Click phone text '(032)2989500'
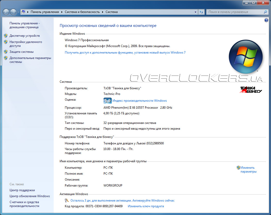Screen dimensions: 271x215 click(155, 143)
